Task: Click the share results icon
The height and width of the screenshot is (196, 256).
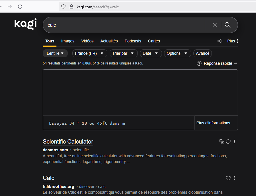Action: 220,41
